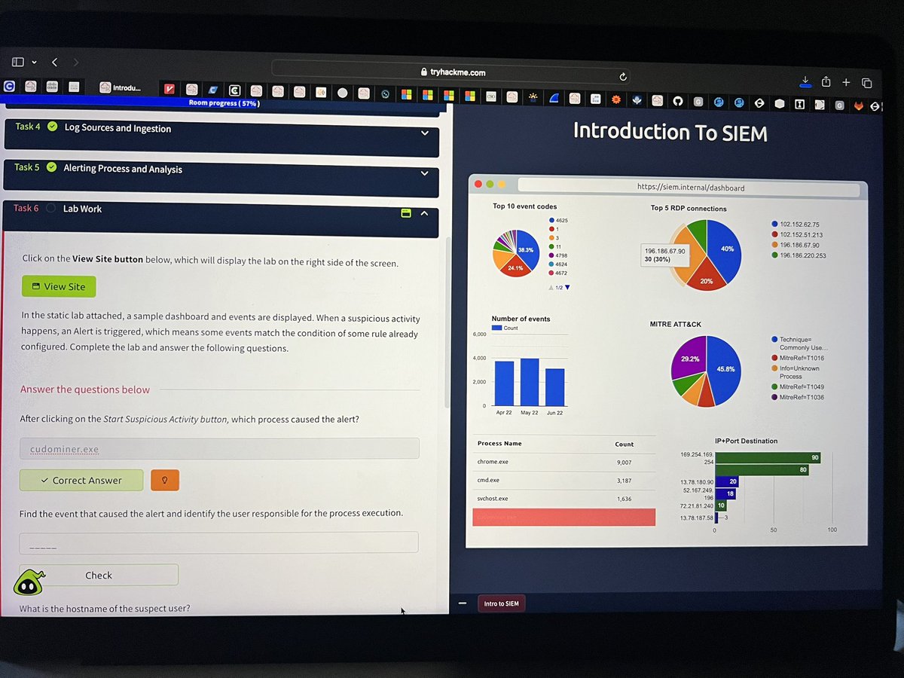The height and width of the screenshot is (678, 904).
Task: Click the View Site button
Action: (x=59, y=286)
